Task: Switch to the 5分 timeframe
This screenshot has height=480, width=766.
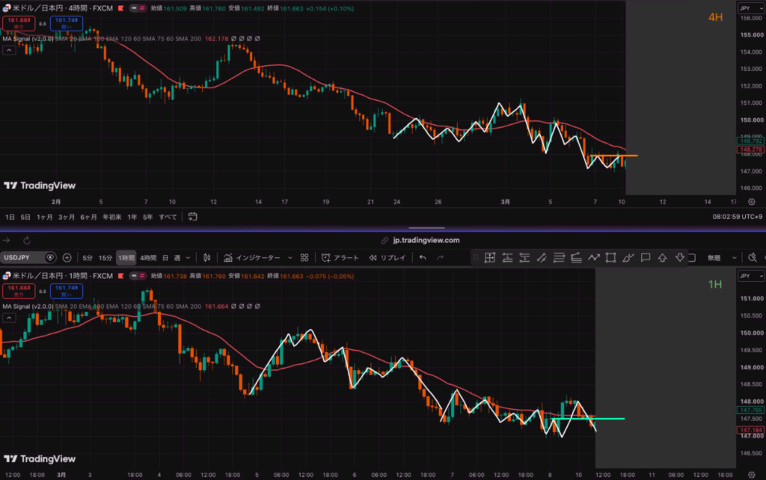Action: (x=88, y=258)
